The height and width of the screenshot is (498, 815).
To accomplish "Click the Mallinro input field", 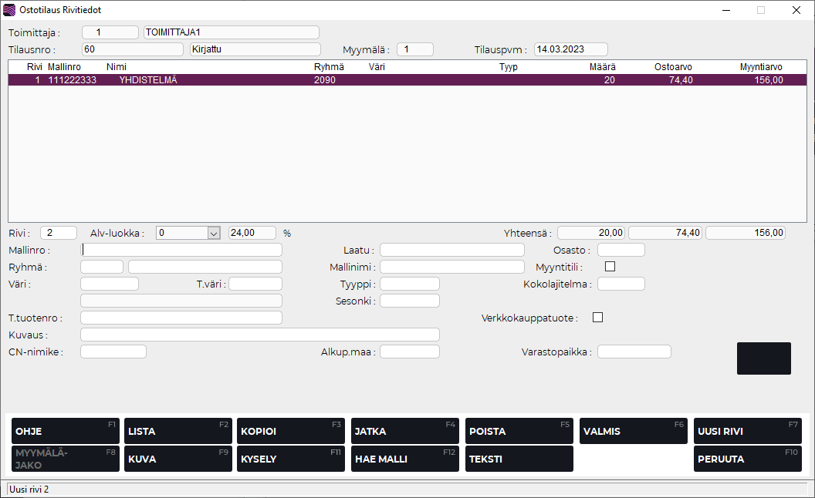I will click(x=181, y=250).
